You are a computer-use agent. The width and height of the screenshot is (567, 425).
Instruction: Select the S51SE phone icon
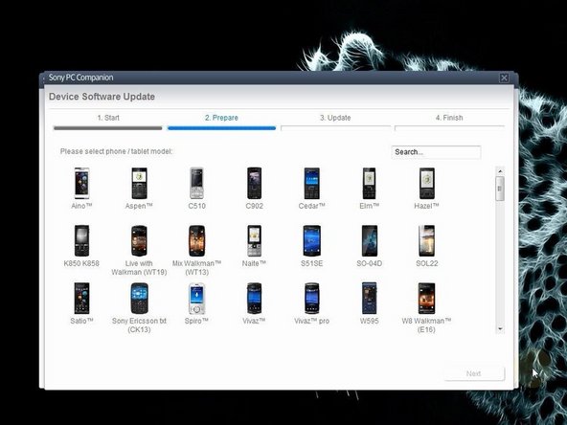click(x=311, y=240)
